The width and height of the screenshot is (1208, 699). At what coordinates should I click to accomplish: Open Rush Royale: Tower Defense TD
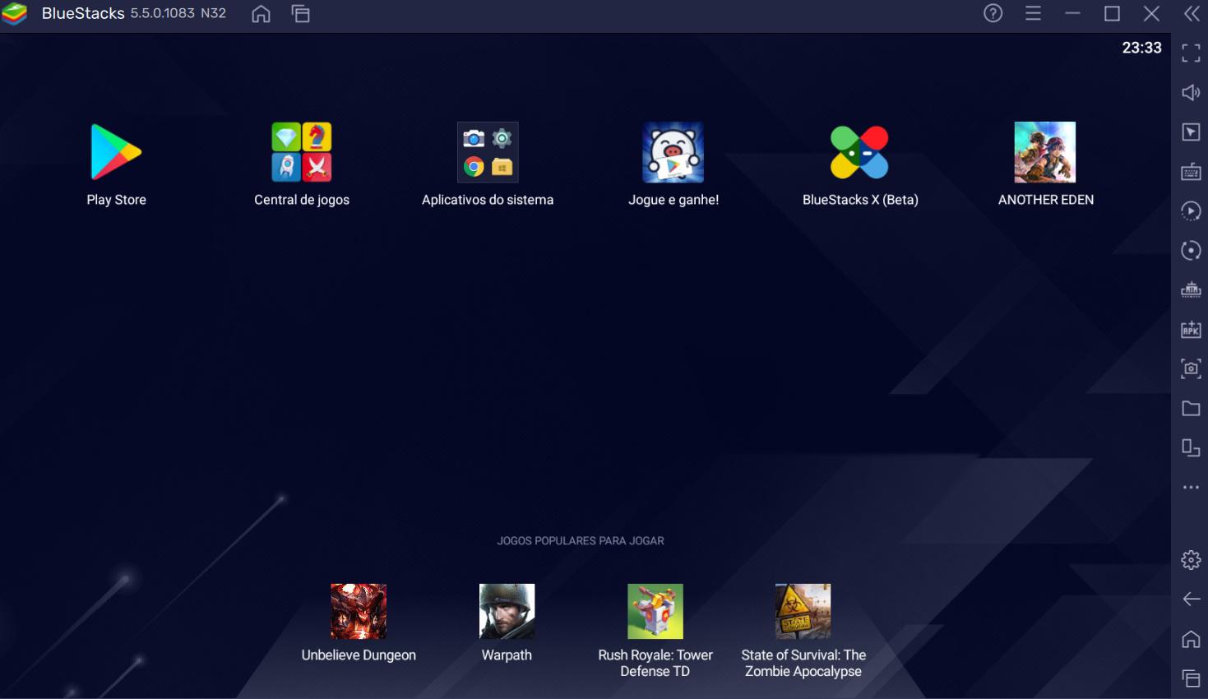(655, 612)
